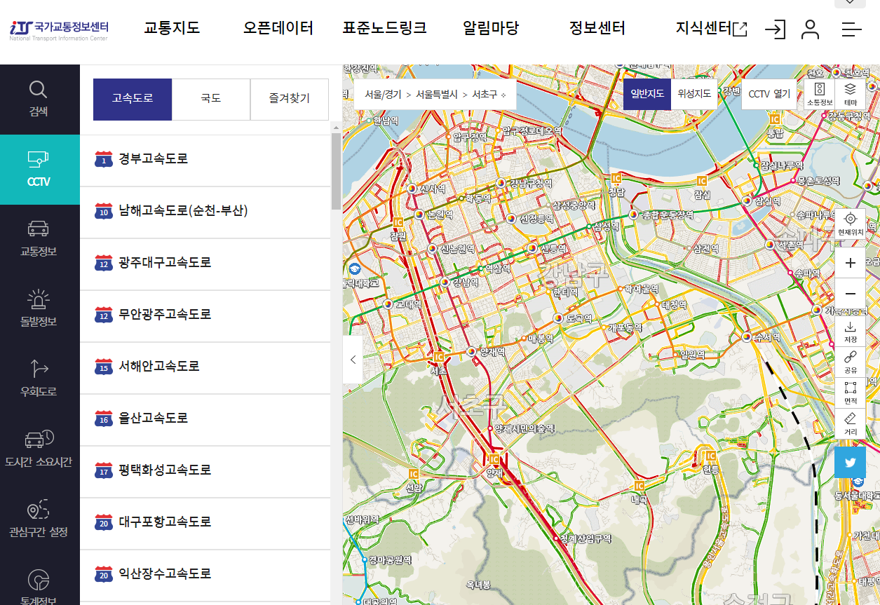Open the 지식센터 external link
Screen dimensions: 880x605
coord(711,28)
